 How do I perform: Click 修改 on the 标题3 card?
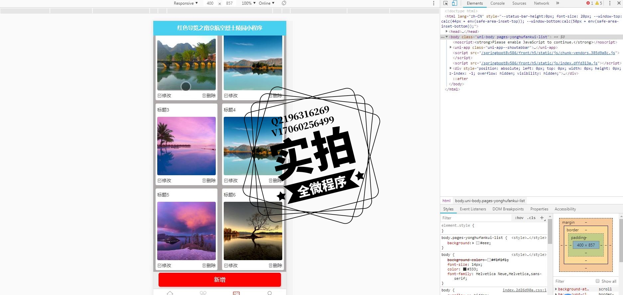coord(164,181)
